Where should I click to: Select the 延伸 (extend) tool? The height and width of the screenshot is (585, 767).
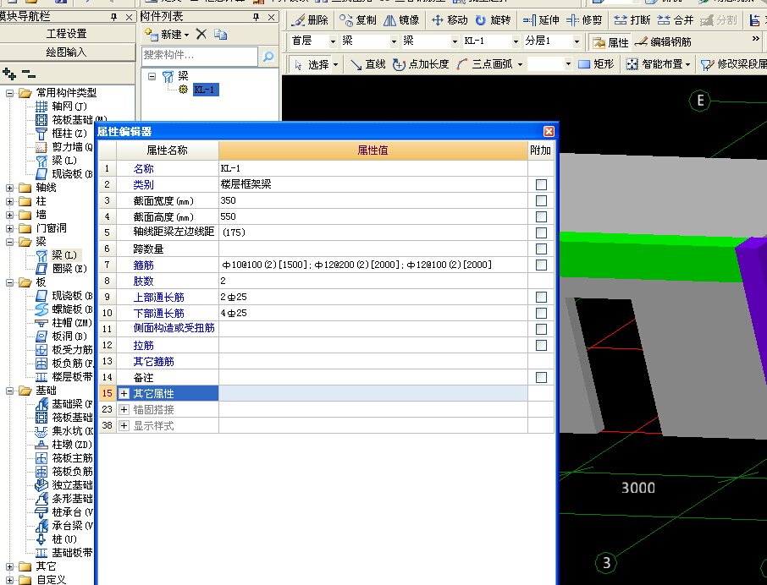point(541,20)
